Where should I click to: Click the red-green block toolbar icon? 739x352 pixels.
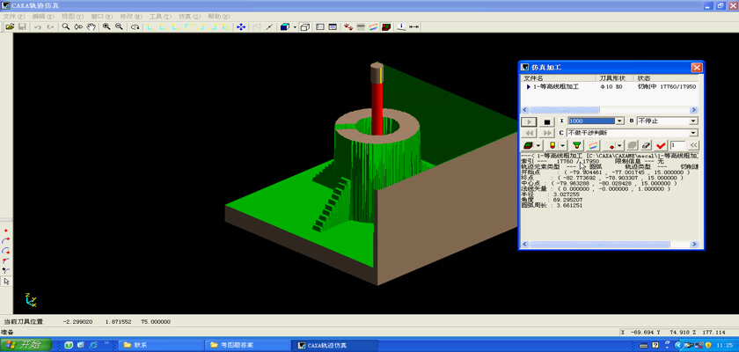click(386, 27)
